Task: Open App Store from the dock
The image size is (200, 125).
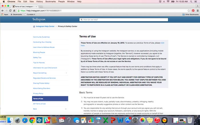Action: pos(127,120)
